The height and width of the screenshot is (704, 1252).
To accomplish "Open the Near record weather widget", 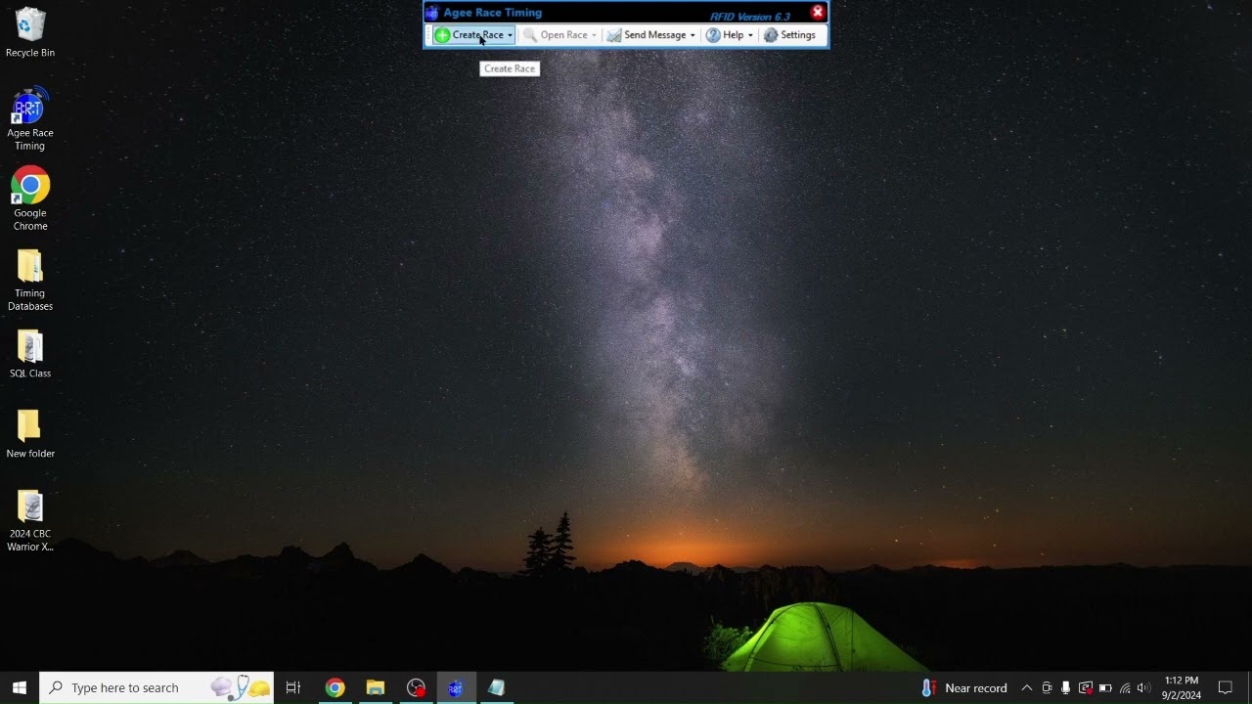I will pyautogui.click(x=964, y=687).
